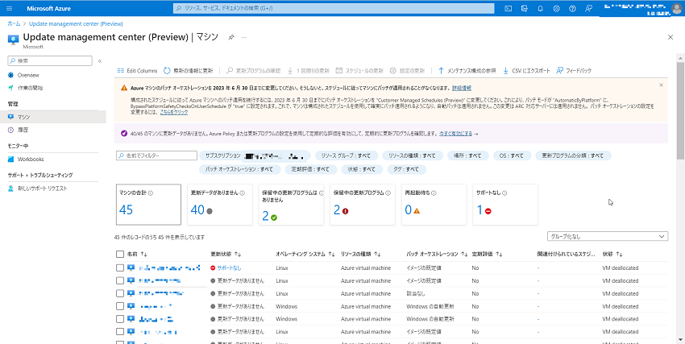Image resolution: width=685 pixels, height=344 pixels.
Task: Click the フィードバック toolbar button
Action: tap(574, 71)
